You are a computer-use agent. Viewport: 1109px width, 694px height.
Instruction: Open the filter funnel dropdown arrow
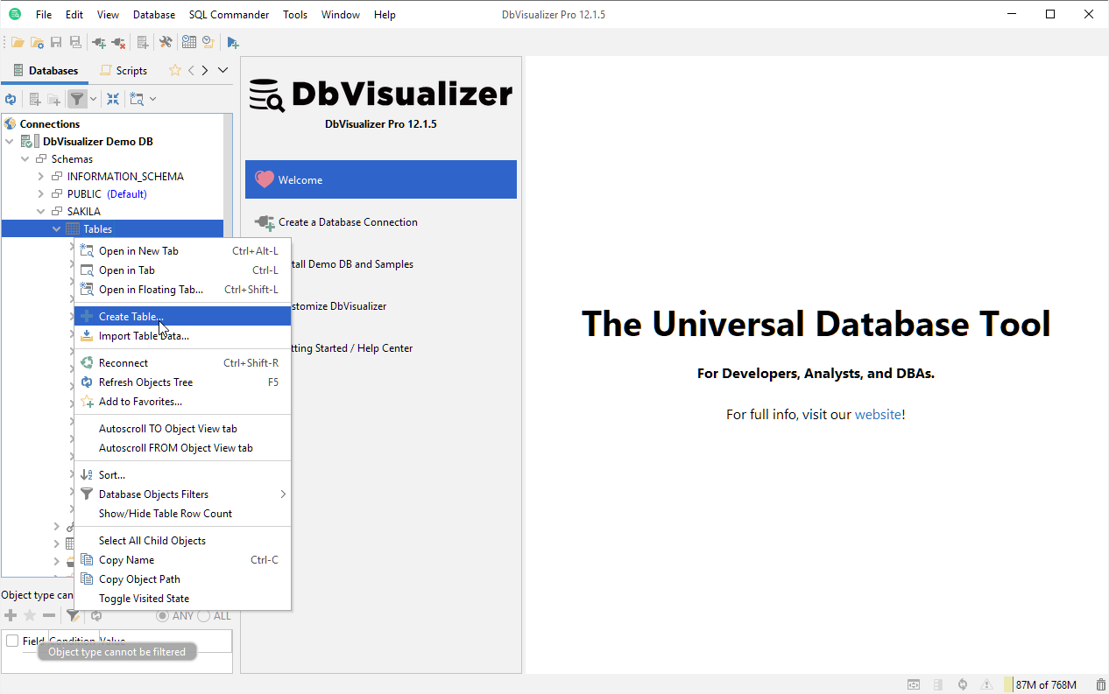(x=93, y=99)
